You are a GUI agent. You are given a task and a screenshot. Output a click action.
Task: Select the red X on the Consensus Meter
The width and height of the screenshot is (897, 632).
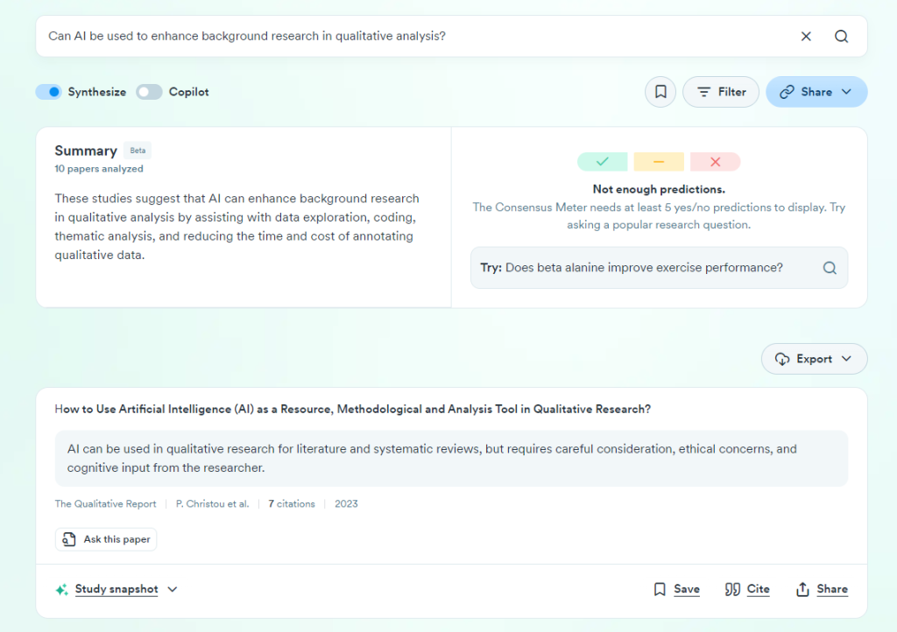tap(715, 162)
